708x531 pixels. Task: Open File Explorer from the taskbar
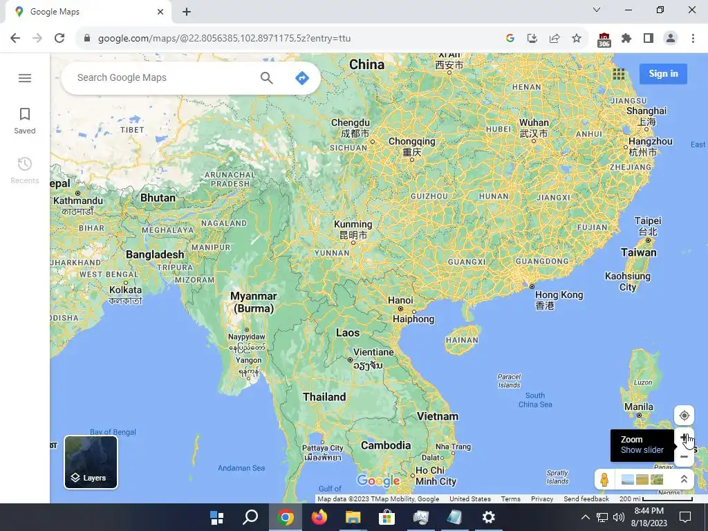(353, 517)
